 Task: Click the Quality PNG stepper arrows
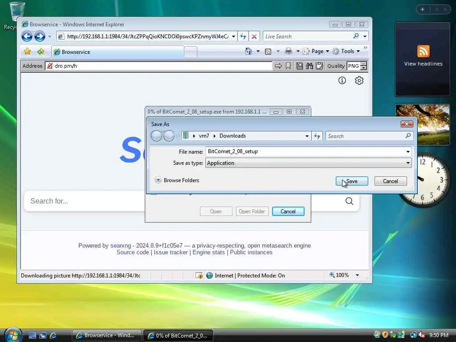[363, 66]
